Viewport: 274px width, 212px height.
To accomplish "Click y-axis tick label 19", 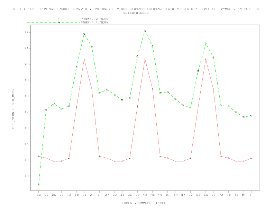I will pyautogui.click(x=26, y=80).
